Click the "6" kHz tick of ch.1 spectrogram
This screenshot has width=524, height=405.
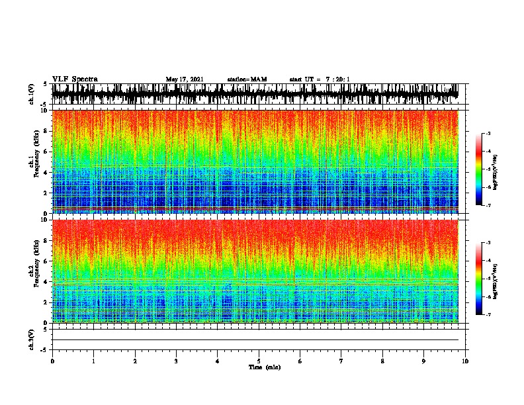coord(46,152)
